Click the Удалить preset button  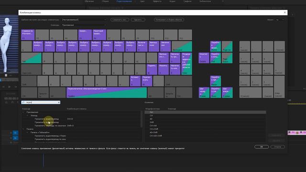138,20
